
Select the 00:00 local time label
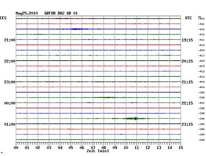pyautogui.click(x=10, y=103)
